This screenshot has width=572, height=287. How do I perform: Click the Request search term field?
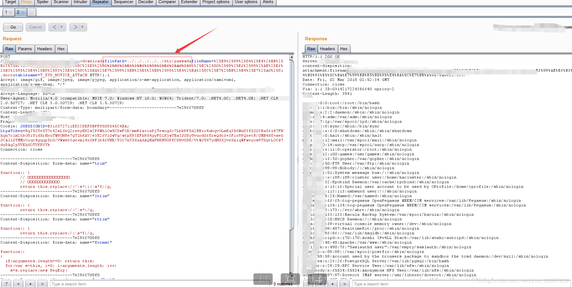tap(160, 284)
